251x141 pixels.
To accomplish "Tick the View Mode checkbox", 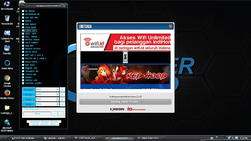I will [23, 27].
